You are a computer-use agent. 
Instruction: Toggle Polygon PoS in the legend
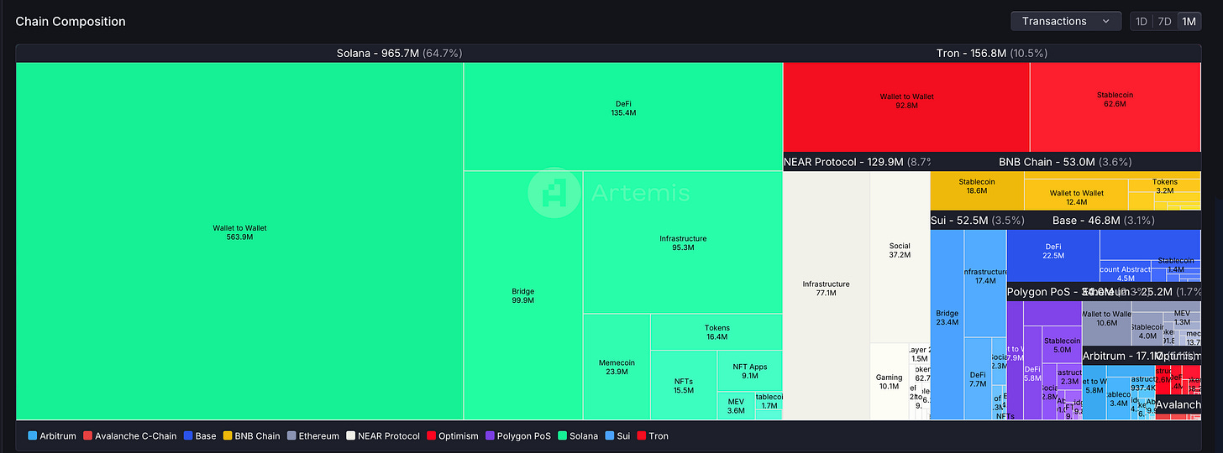pos(517,436)
